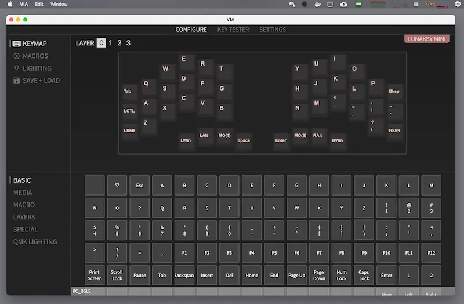Open the Edit menu
464x304 pixels.
click(x=39, y=4)
